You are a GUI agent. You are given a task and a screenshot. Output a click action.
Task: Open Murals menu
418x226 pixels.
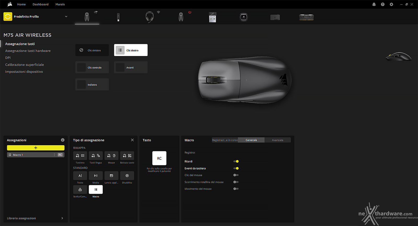[60, 4]
